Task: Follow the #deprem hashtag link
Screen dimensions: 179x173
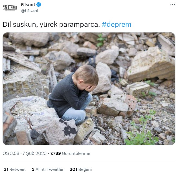Action: pos(117,24)
